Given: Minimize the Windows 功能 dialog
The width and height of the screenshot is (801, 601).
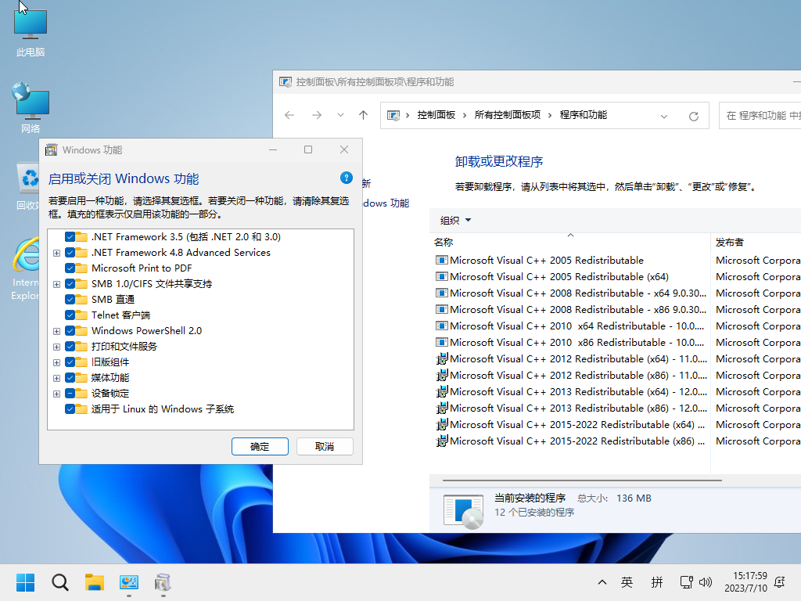Looking at the screenshot, I should point(273,149).
